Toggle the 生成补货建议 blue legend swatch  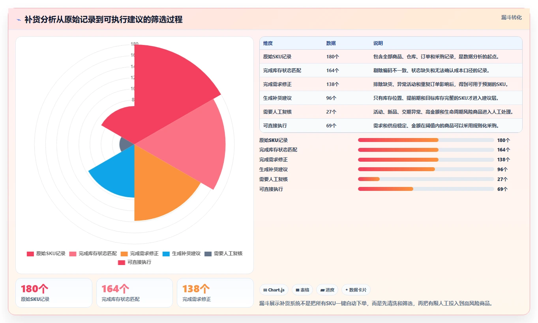point(166,254)
